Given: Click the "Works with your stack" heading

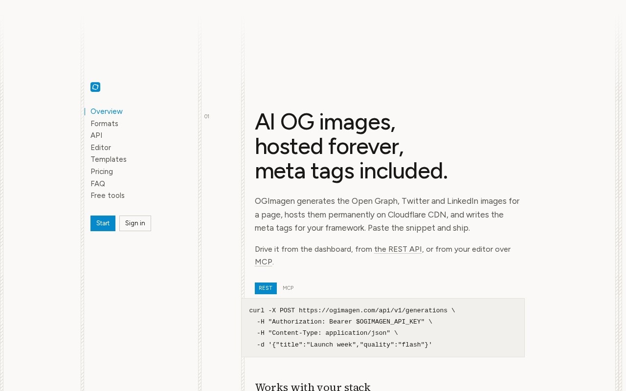Looking at the screenshot, I should click(313, 387).
